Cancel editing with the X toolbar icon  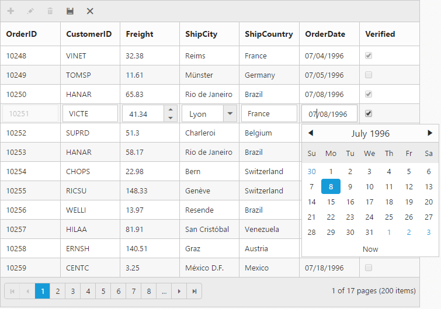pos(90,11)
